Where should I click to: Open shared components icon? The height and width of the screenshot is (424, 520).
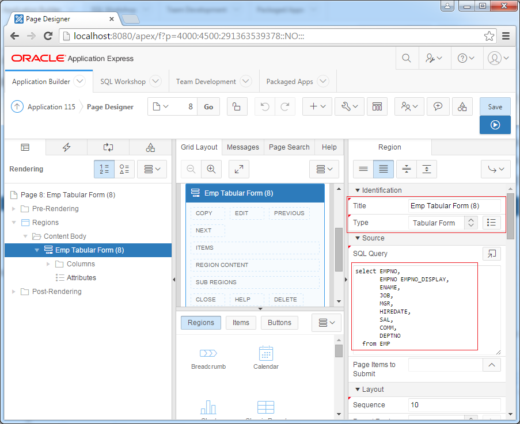462,106
